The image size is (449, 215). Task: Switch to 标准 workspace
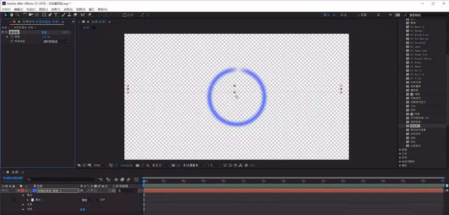point(343,15)
